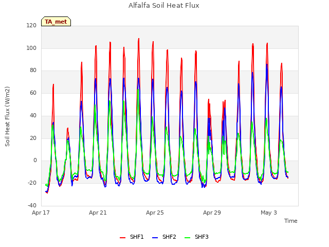Screen dimensions: 329x247
Task: Toggle the SHF1 legend entry
Action: pos(132,237)
